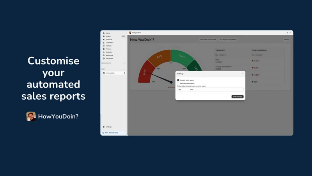Screen dimensions: 312x176
Task: Click the HowYouDoin? logo avatar
Action: point(31,116)
